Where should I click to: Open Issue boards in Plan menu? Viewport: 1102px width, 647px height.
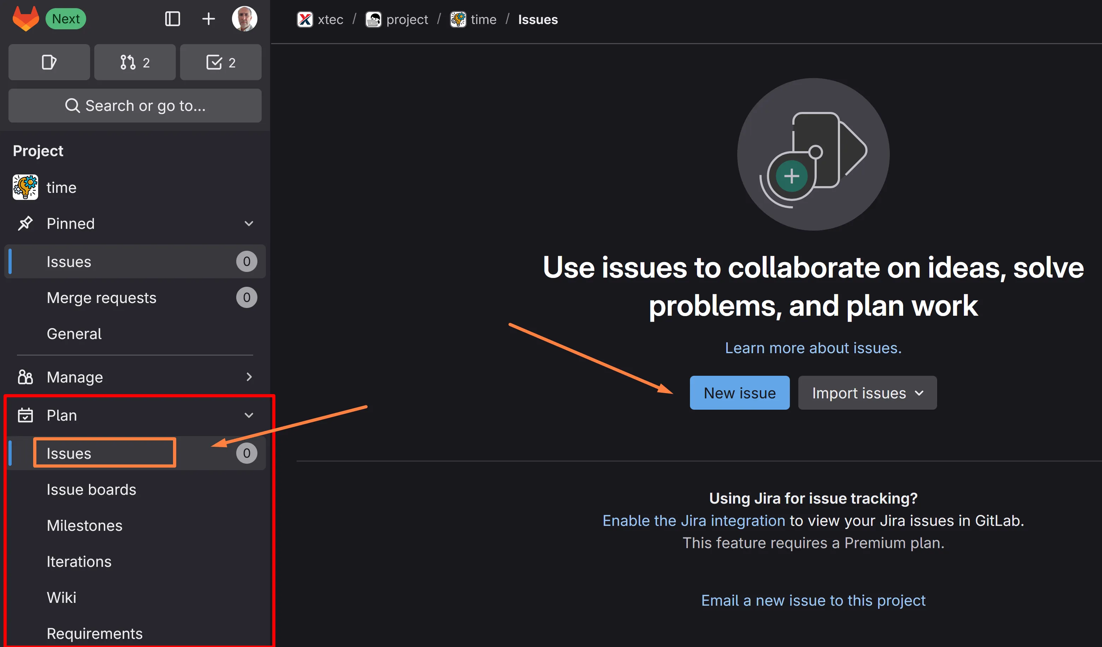click(91, 489)
